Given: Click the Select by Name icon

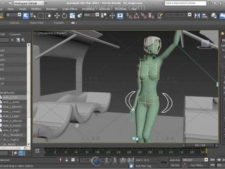Looking at the screenshot, I should coord(33,16).
